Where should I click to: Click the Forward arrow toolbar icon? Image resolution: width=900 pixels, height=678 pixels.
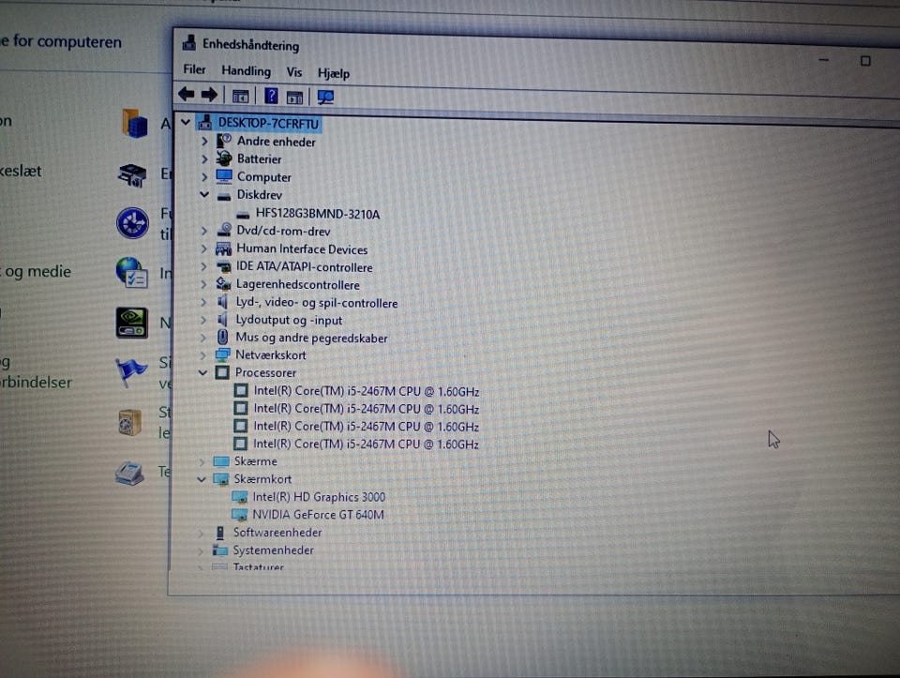209,94
